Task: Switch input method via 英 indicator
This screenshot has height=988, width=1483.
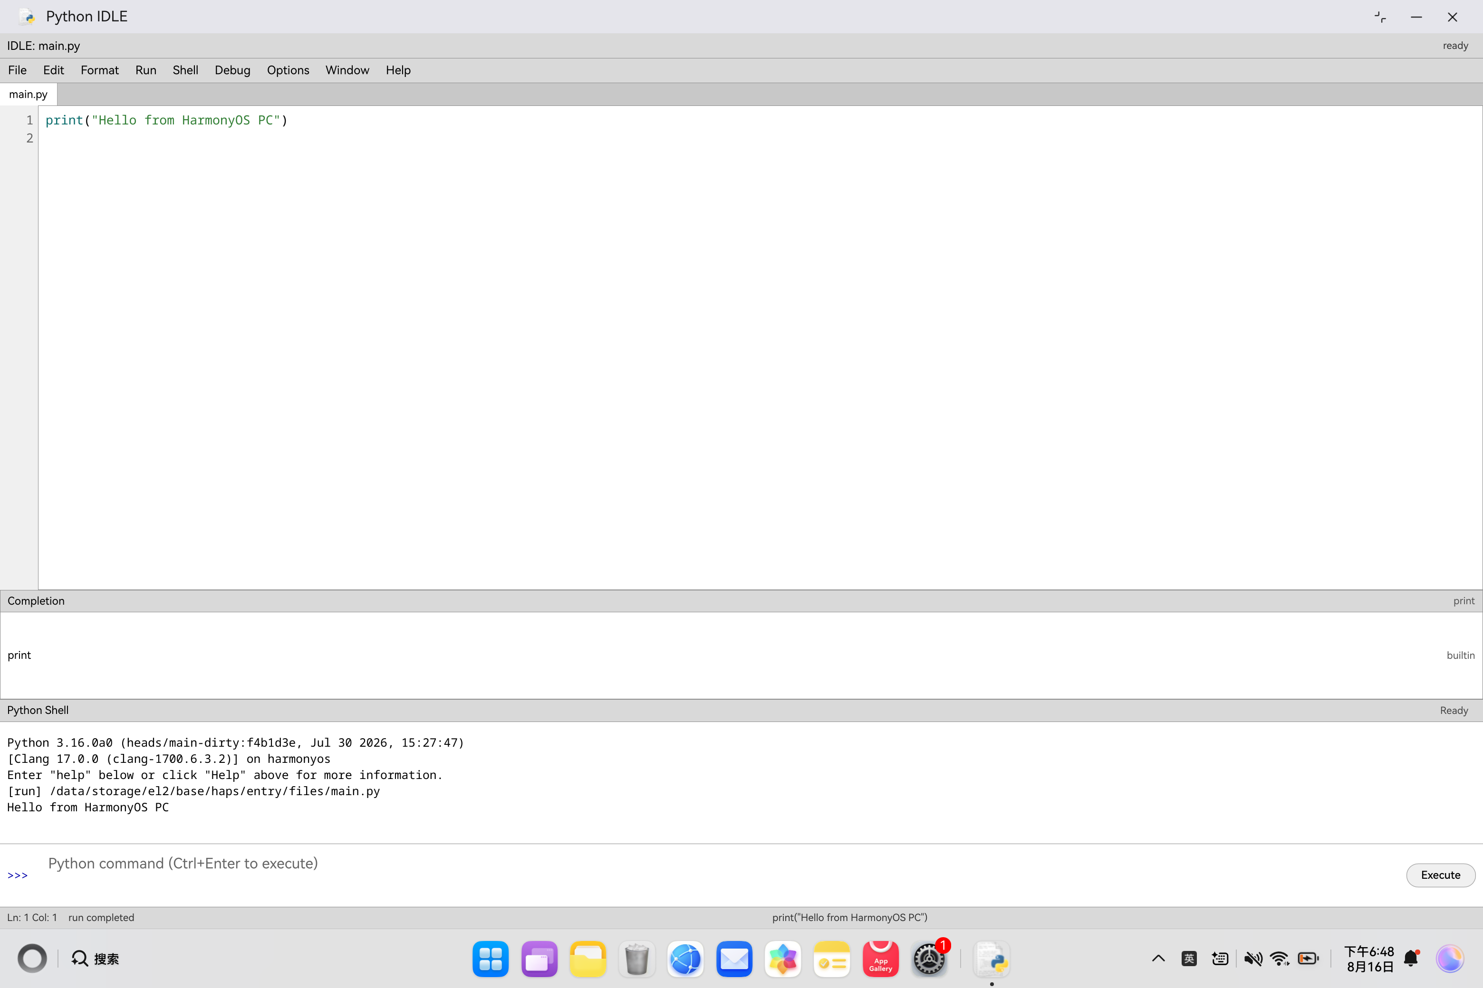Action: coord(1189,959)
